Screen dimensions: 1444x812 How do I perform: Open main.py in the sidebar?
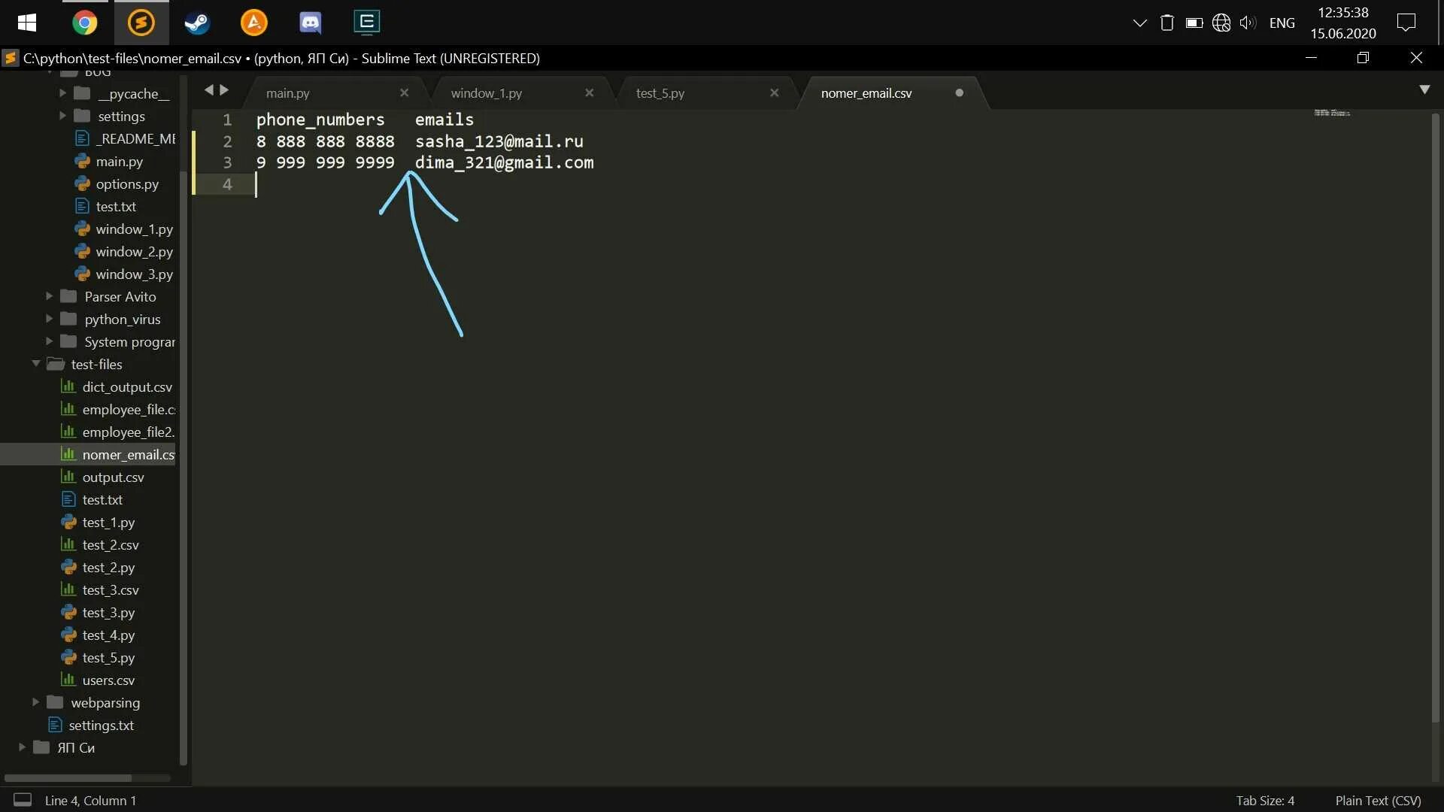[x=119, y=162]
